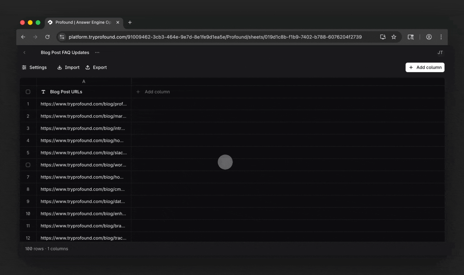Toggle the select-all rows checkbox
464x275 pixels.
pyautogui.click(x=28, y=92)
